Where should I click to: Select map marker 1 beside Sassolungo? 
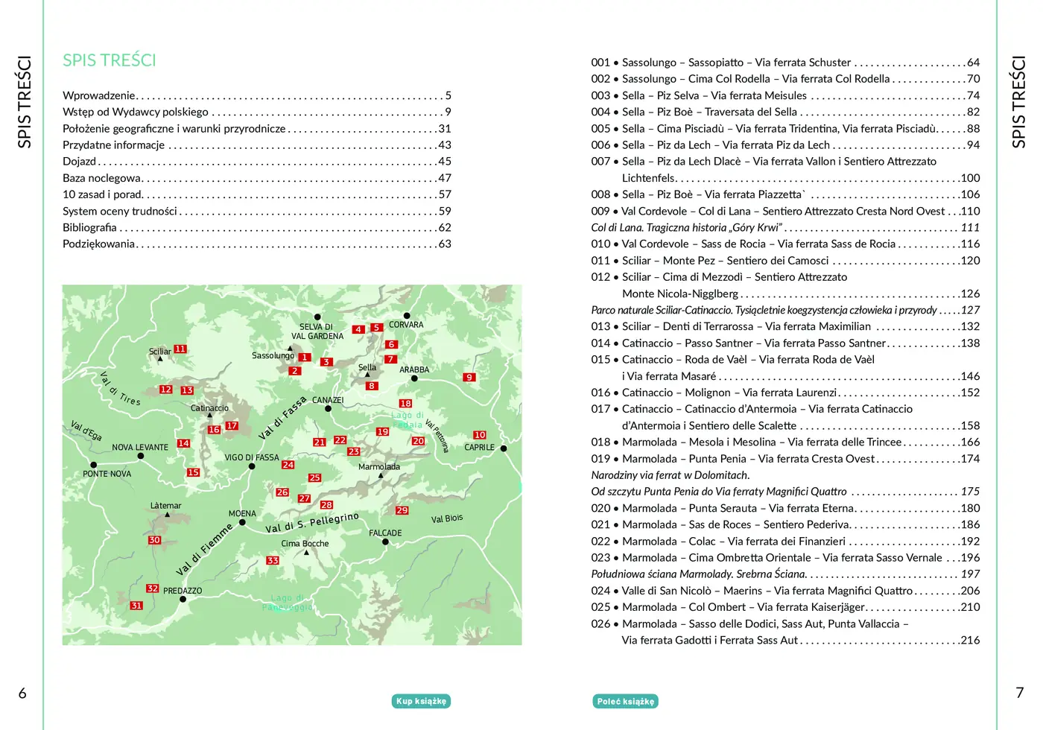pos(304,358)
